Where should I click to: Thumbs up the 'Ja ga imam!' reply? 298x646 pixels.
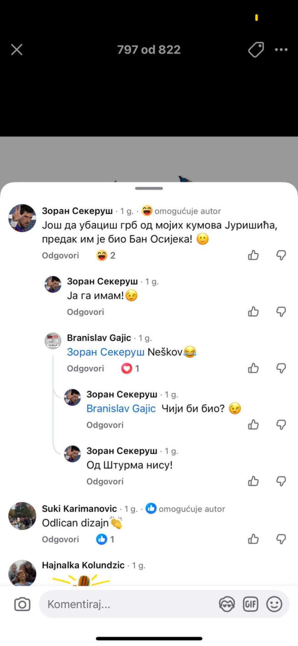pos(253,312)
